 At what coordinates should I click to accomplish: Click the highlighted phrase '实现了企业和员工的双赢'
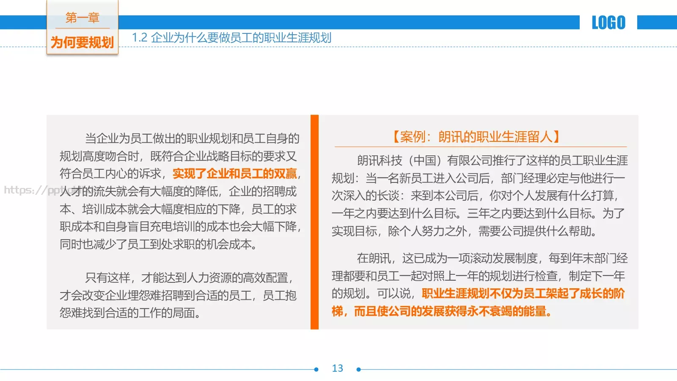click(235, 174)
